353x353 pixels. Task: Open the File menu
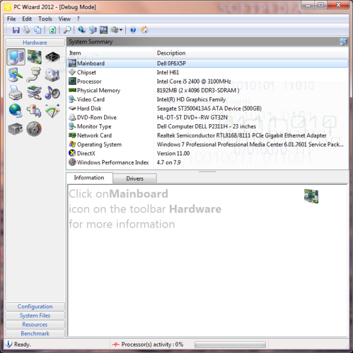(11, 19)
